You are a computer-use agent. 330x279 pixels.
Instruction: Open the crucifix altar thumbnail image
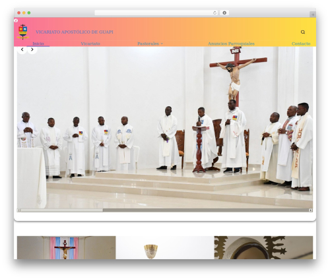(x=66, y=247)
